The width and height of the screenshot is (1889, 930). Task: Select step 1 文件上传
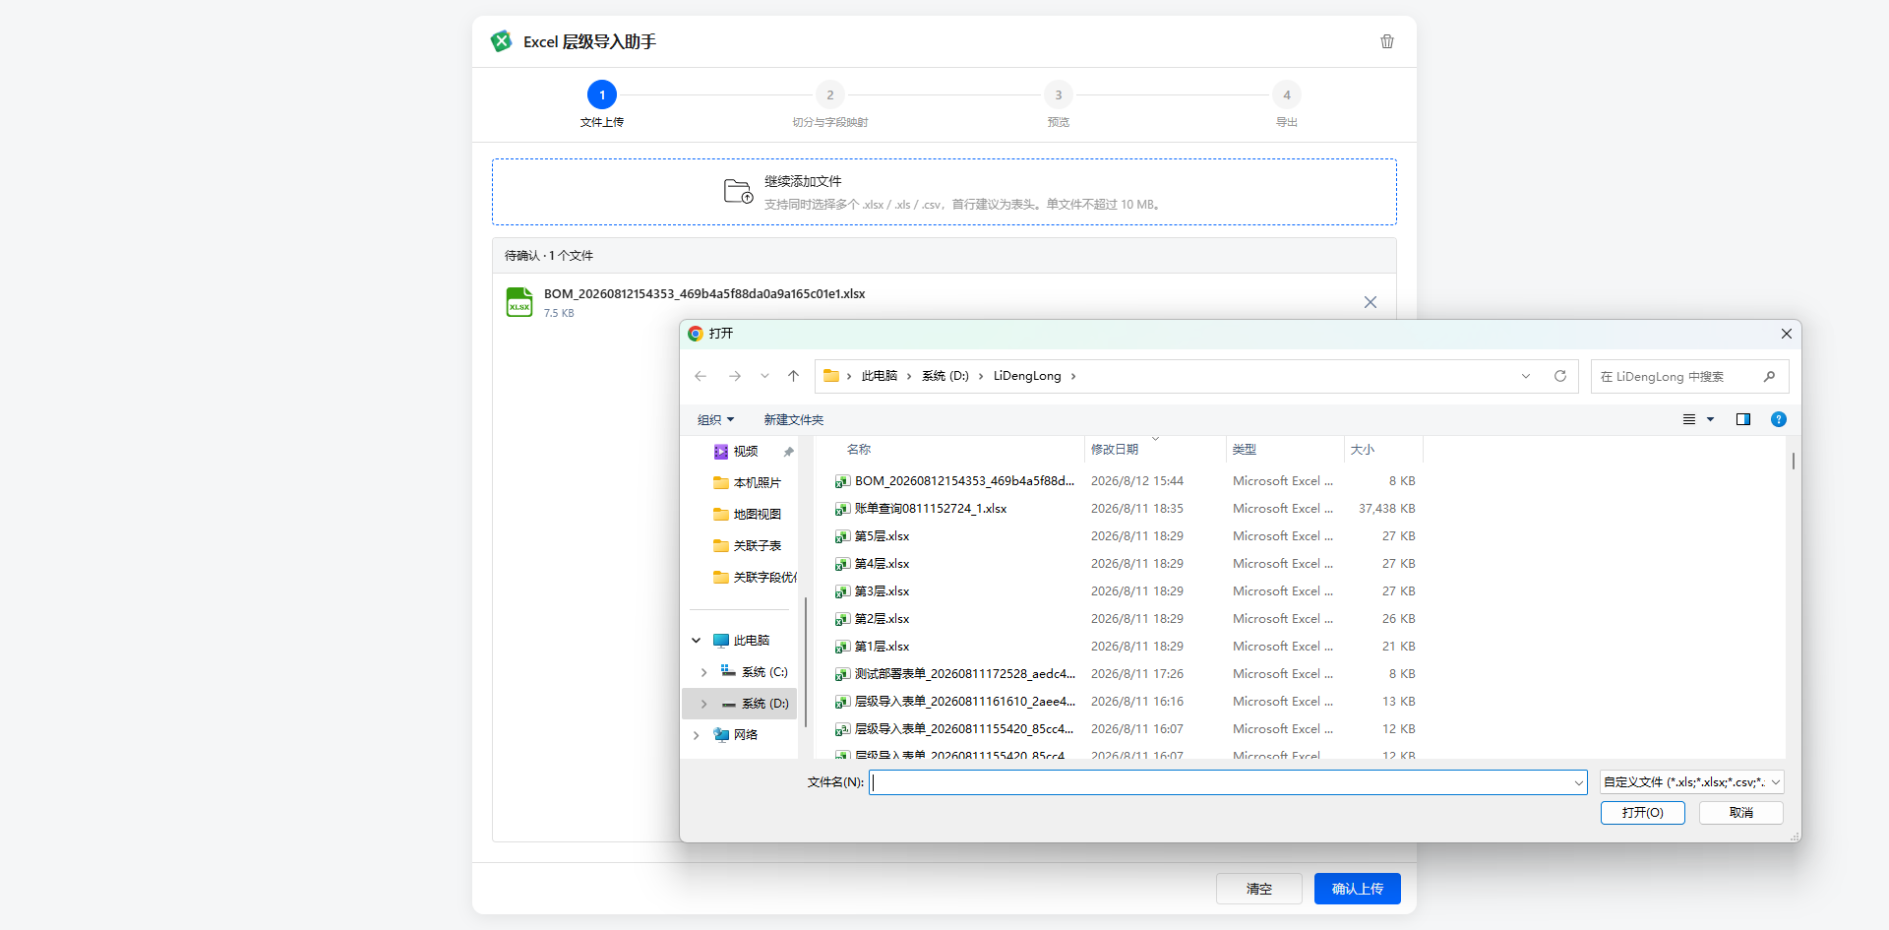(x=602, y=104)
